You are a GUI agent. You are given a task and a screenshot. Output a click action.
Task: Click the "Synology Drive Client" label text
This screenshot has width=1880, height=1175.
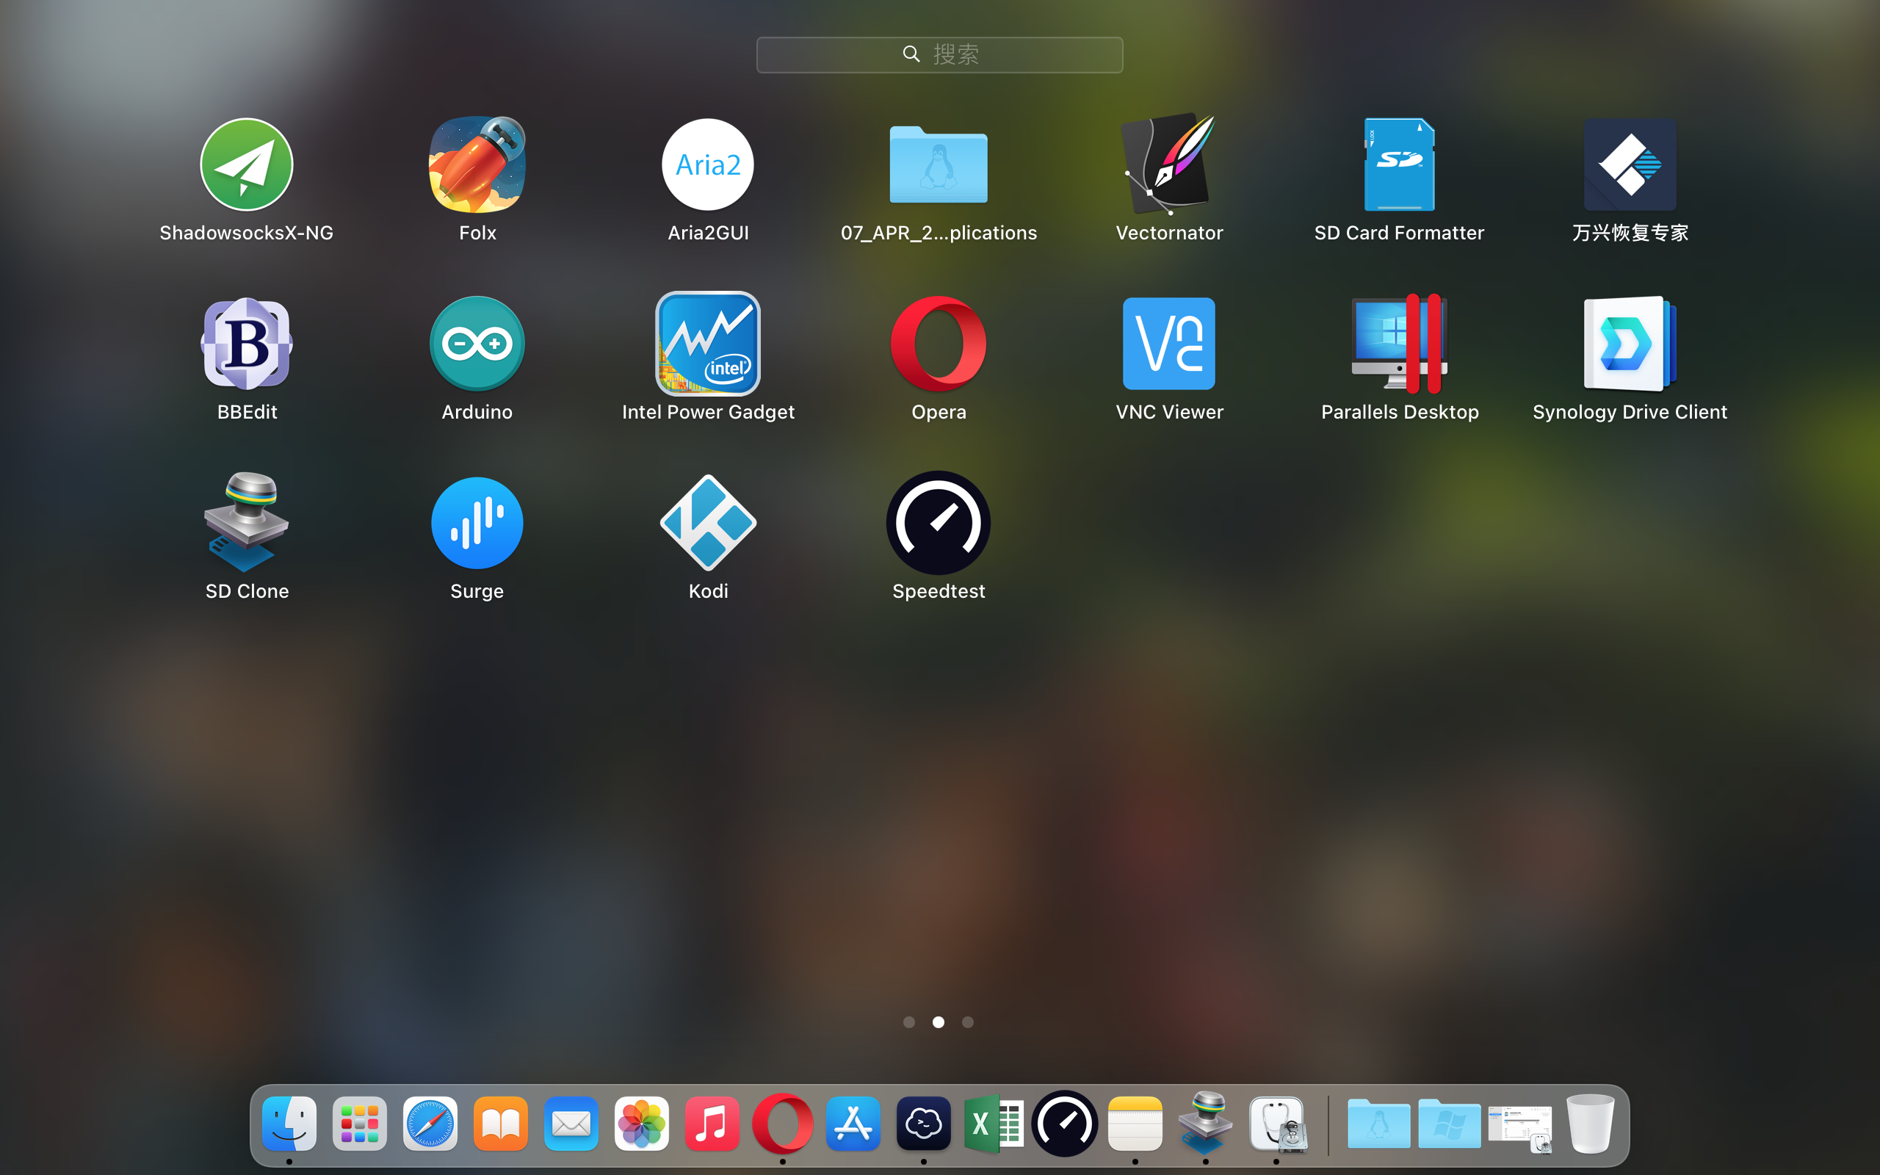point(1630,412)
